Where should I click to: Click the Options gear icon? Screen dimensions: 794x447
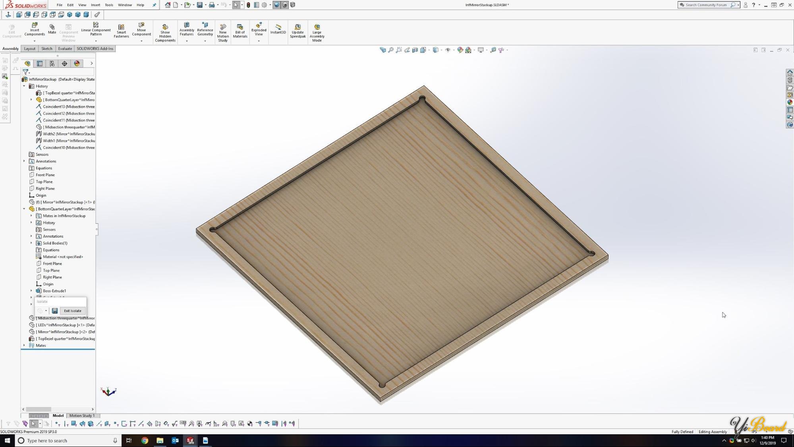click(264, 5)
